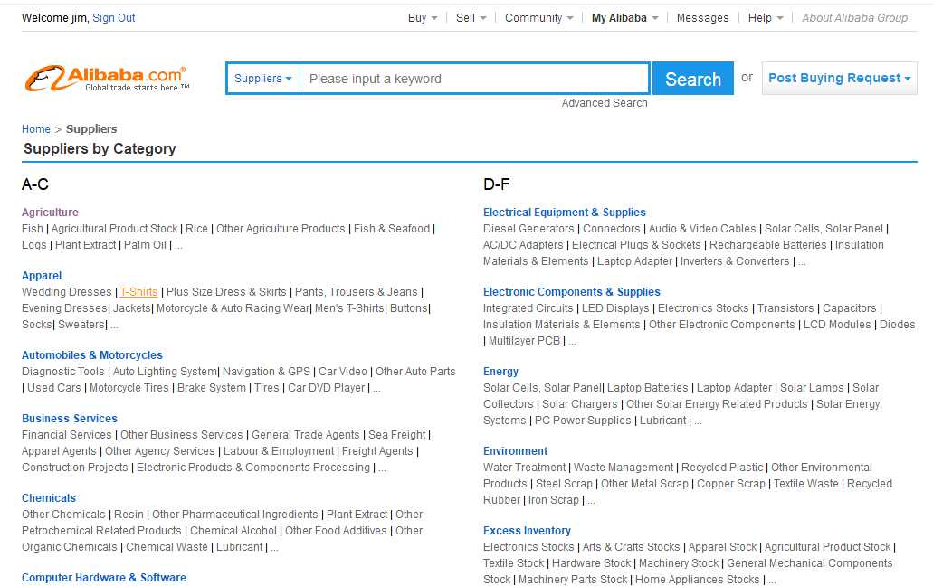The image size is (933, 586).
Task: Open Automobiles & Motorcycles category
Action: [x=92, y=355]
